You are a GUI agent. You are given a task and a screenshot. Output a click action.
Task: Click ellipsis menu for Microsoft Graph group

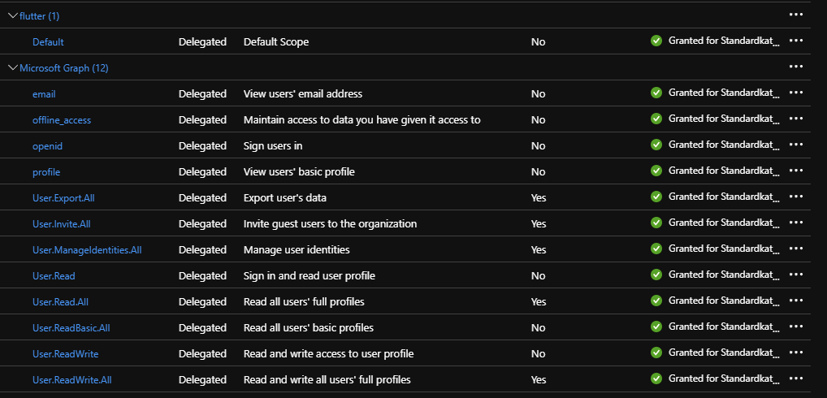[796, 67]
